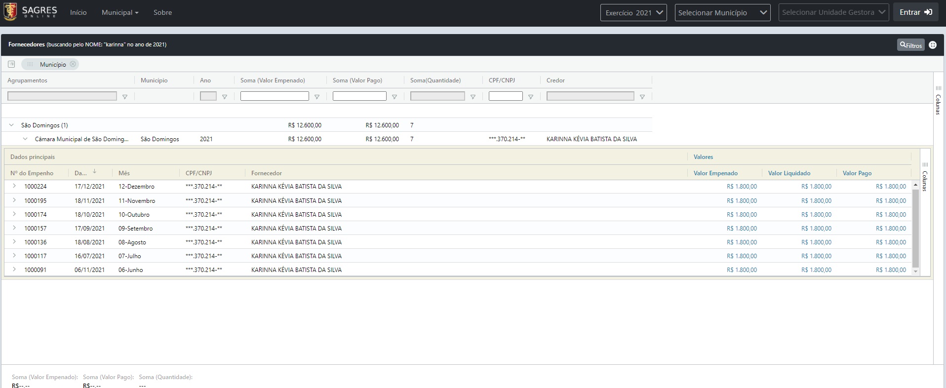
Task: Click the row group panel icon
Action: (x=11, y=64)
